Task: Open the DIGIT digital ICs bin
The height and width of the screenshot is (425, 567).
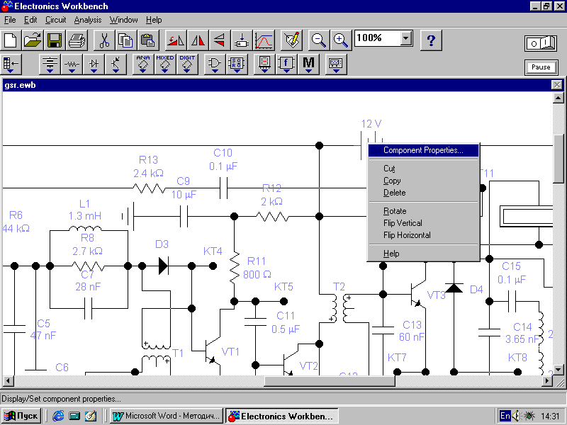Action: (x=187, y=64)
